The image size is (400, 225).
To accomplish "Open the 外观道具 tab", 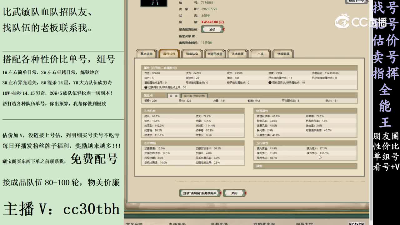I will [x=283, y=54].
